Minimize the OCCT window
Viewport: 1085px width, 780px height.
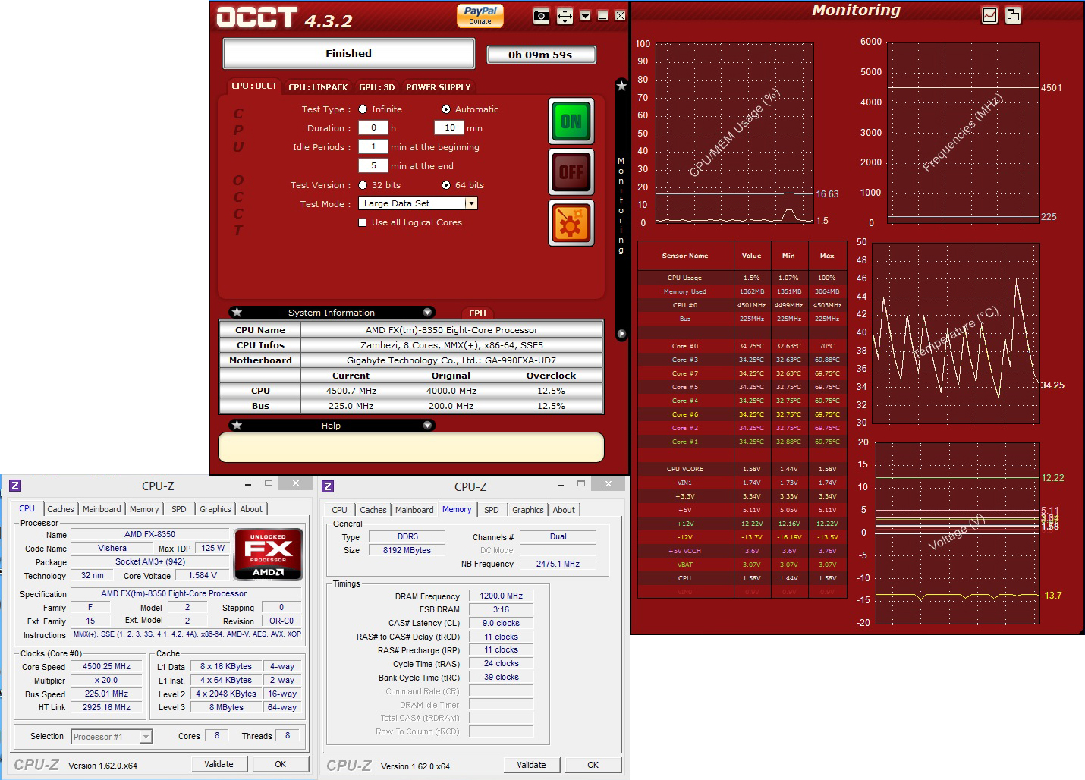603,16
